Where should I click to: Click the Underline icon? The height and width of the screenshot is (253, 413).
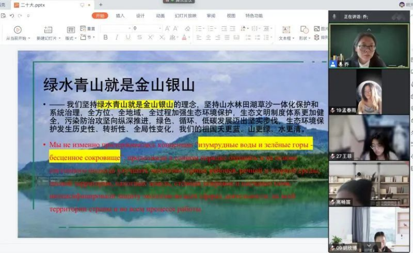[x=128, y=37]
